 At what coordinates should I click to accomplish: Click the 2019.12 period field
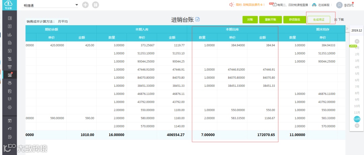click(357, 31)
